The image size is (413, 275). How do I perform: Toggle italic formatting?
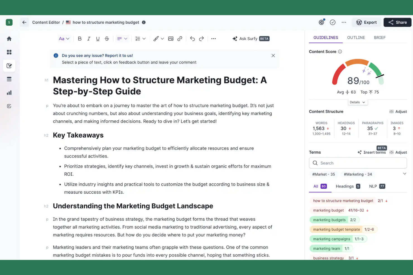(x=89, y=39)
